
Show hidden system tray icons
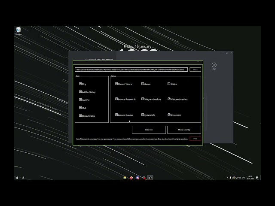pyautogui.click(x=227, y=178)
